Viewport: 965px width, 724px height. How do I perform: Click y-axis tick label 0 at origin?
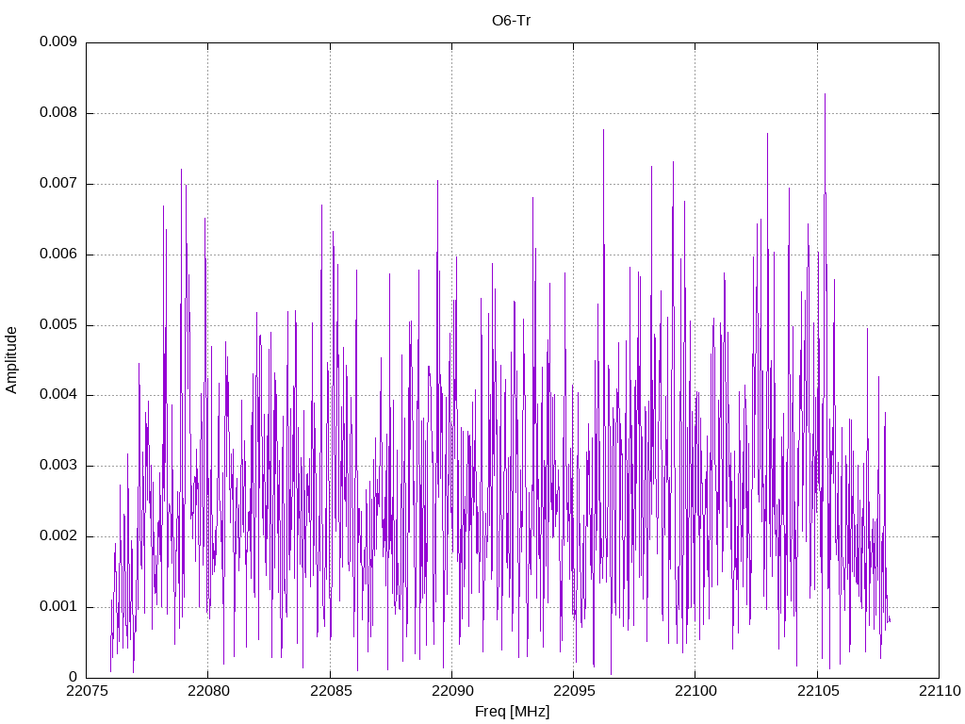(73, 677)
